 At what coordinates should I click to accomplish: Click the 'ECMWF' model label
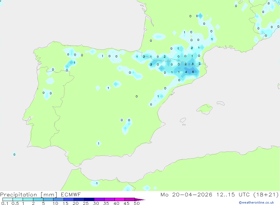[71, 194]
